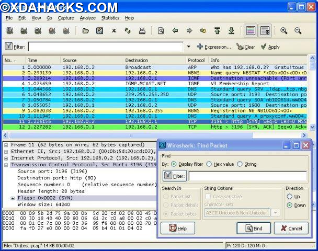Open filter history dropdown arrow
This screenshot has width=318, height=251.
coord(189,47)
